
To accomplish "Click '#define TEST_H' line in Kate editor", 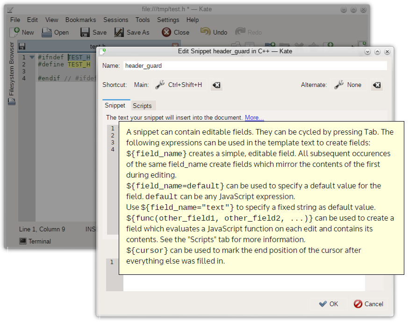I will click(x=64, y=64).
